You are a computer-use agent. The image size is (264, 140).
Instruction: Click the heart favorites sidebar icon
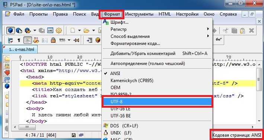(x=7, y=73)
